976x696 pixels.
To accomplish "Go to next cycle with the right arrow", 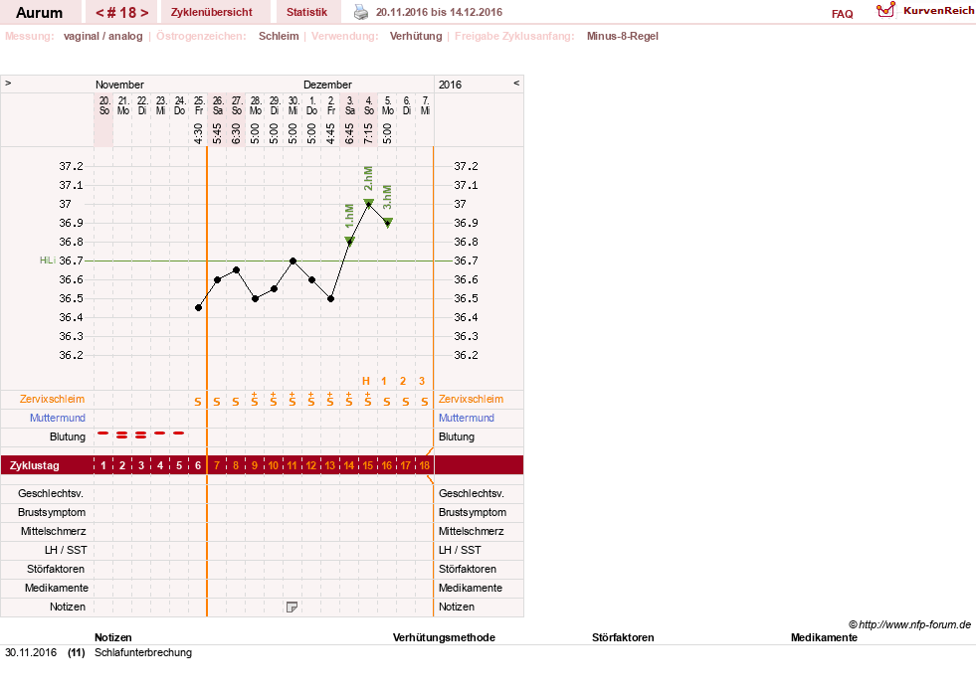I will (144, 13).
